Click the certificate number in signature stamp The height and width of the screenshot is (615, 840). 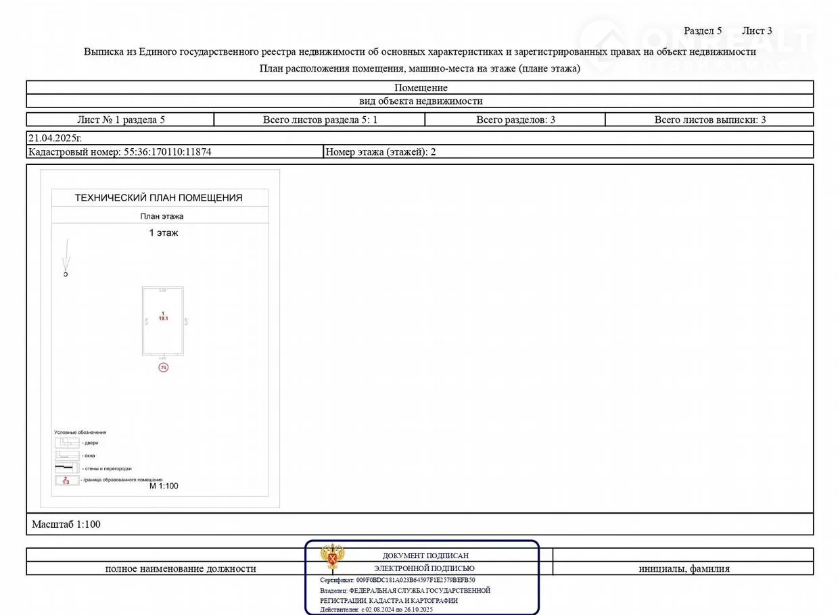pos(398,580)
